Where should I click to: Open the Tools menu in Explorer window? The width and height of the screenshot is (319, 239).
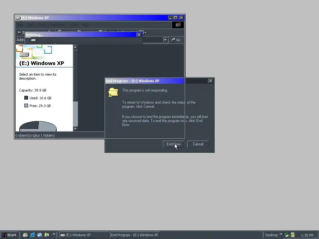(x=74, y=25)
